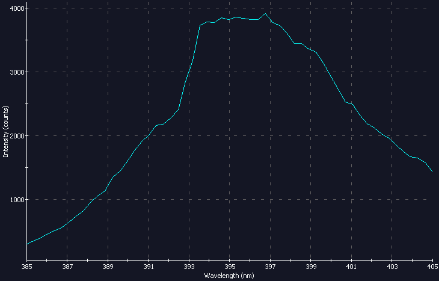Click the 405 wavelength tick label
The width and height of the screenshot is (439, 281).
click(432, 266)
